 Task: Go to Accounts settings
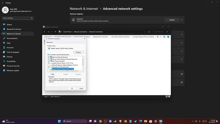pos(10,48)
